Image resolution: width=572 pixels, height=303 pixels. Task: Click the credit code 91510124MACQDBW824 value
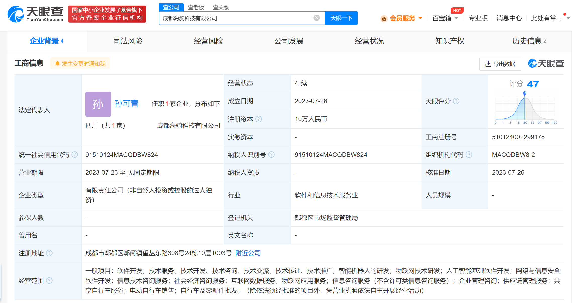point(122,155)
